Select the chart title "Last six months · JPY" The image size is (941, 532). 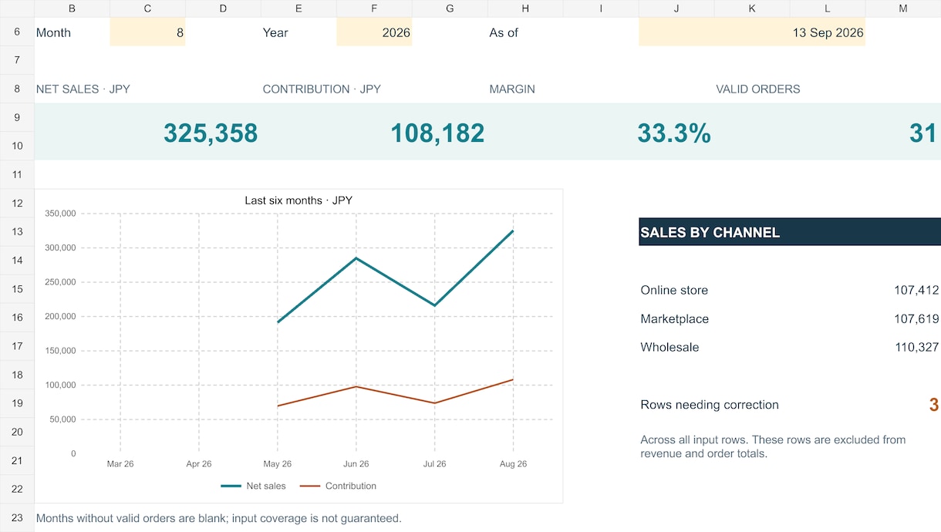pyautogui.click(x=298, y=200)
